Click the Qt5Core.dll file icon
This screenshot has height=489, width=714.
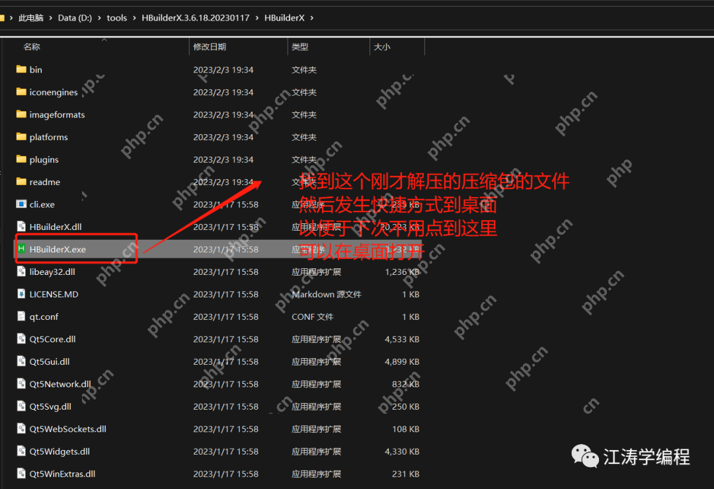(21, 339)
